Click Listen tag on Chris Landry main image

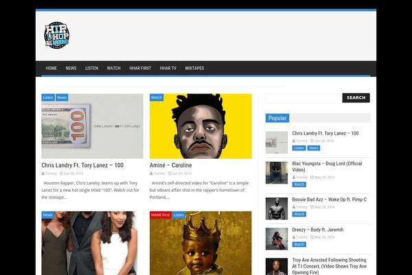(x=48, y=98)
